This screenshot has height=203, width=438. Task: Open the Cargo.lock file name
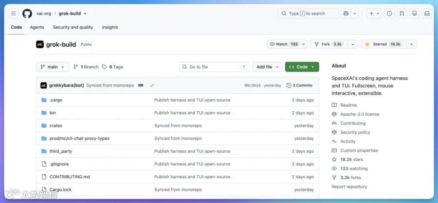click(60, 189)
